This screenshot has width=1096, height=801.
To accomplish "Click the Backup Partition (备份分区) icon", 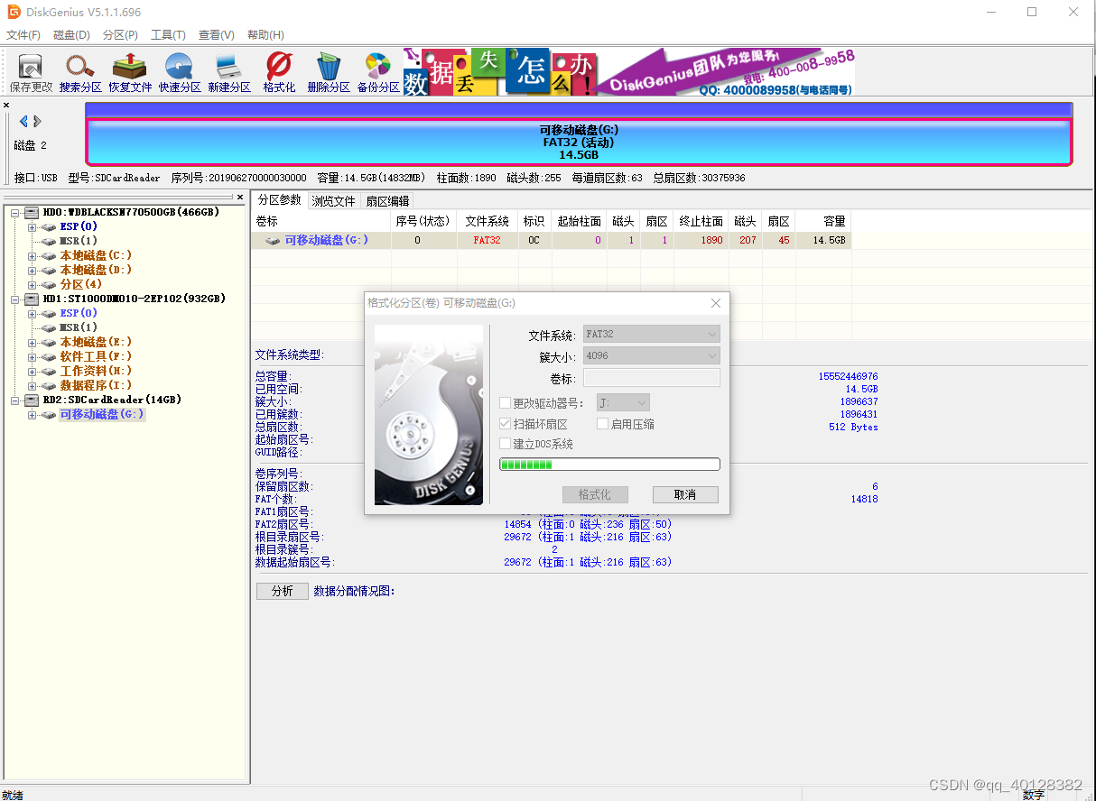I will (378, 72).
